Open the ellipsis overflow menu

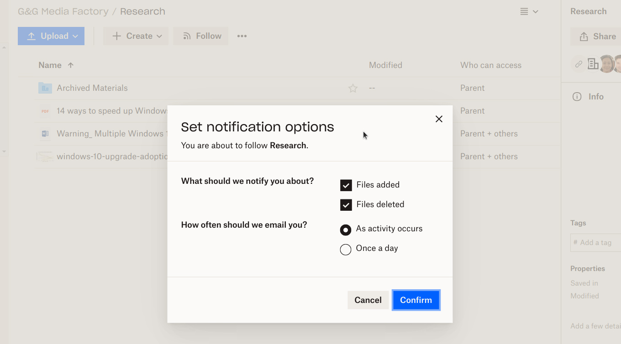pyautogui.click(x=242, y=36)
